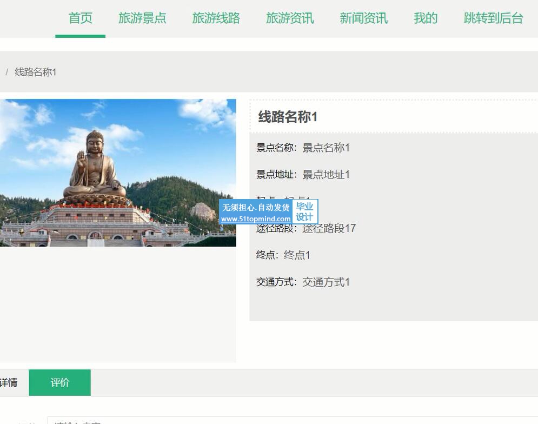The width and height of the screenshot is (538, 424).
Task: Click the 景点地址: label
Action: tap(276, 174)
